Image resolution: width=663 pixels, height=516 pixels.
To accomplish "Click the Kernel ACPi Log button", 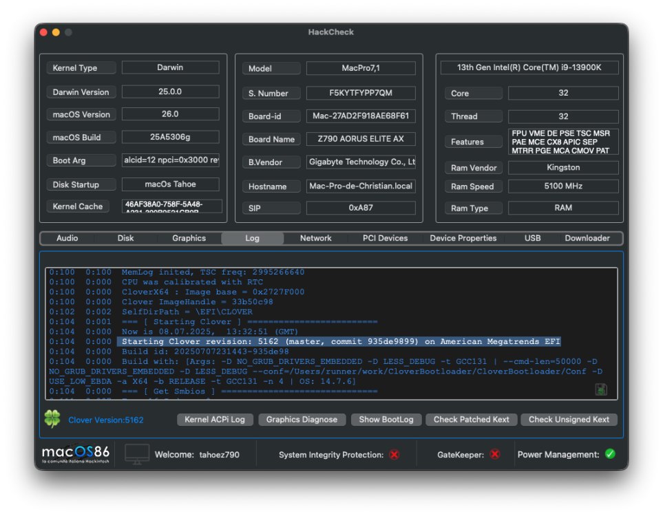I will (215, 420).
